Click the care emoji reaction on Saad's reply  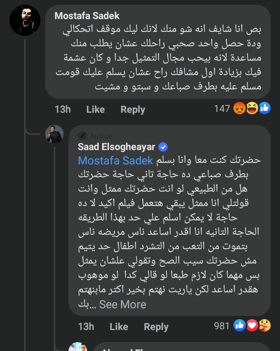264,326
